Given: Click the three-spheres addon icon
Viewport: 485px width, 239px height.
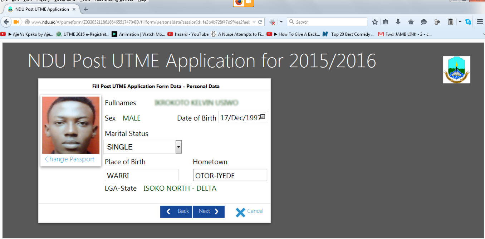Looking at the screenshot, I should click(x=437, y=22).
